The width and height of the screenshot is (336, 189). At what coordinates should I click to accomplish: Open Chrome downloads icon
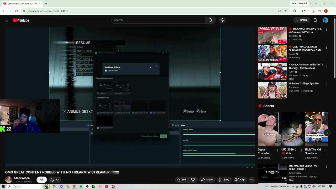[x=313, y=11]
